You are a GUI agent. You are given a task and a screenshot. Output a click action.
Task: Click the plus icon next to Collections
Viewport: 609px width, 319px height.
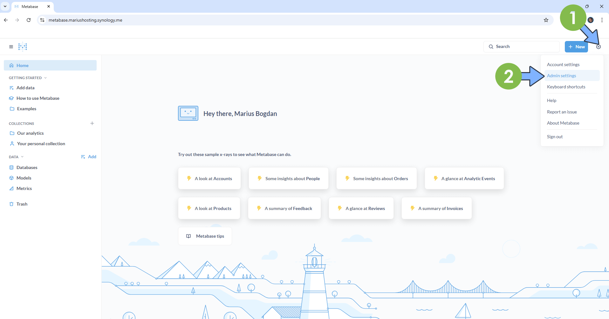tap(92, 123)
